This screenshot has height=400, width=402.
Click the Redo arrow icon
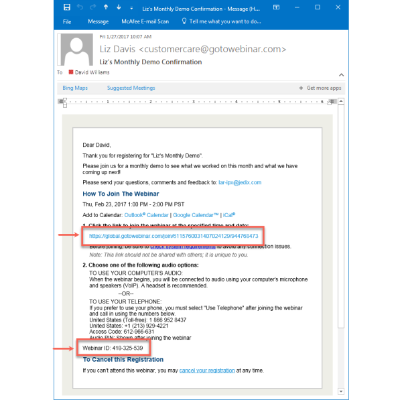93,7
